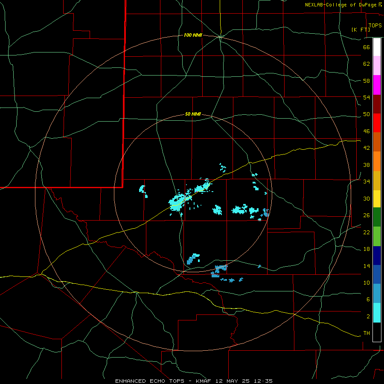Screen dimensions: 384x384
Task: Click the "12:35" time stamp
Action: (264, 381)
